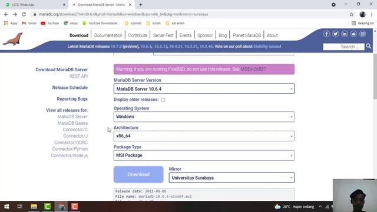Screen dimensions: 377x212
Task: Open Connector/J releases link
Action: [75, 136]
